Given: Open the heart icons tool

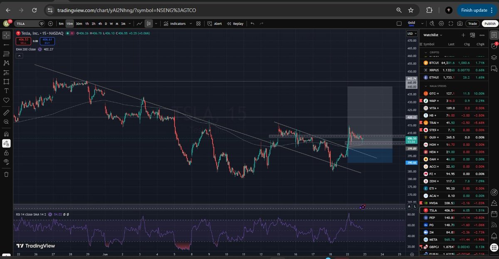Looking at the screenshot, I should (6, 100).
